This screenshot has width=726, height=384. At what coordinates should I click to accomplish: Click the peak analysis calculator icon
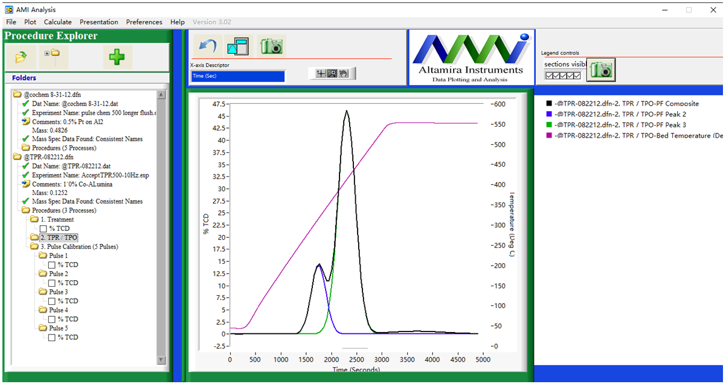coord(237,46)
